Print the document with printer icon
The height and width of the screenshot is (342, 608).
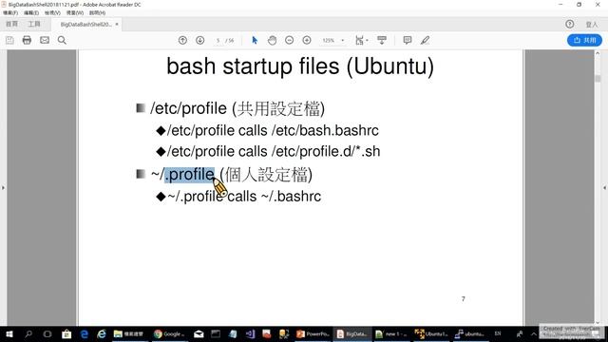[27, 40]
